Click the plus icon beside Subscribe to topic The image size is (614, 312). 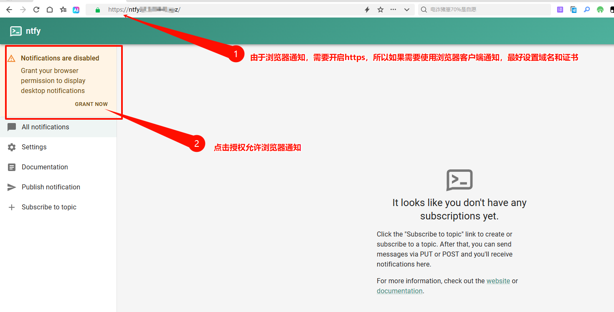pyautogui.click(x=12, y=207)
